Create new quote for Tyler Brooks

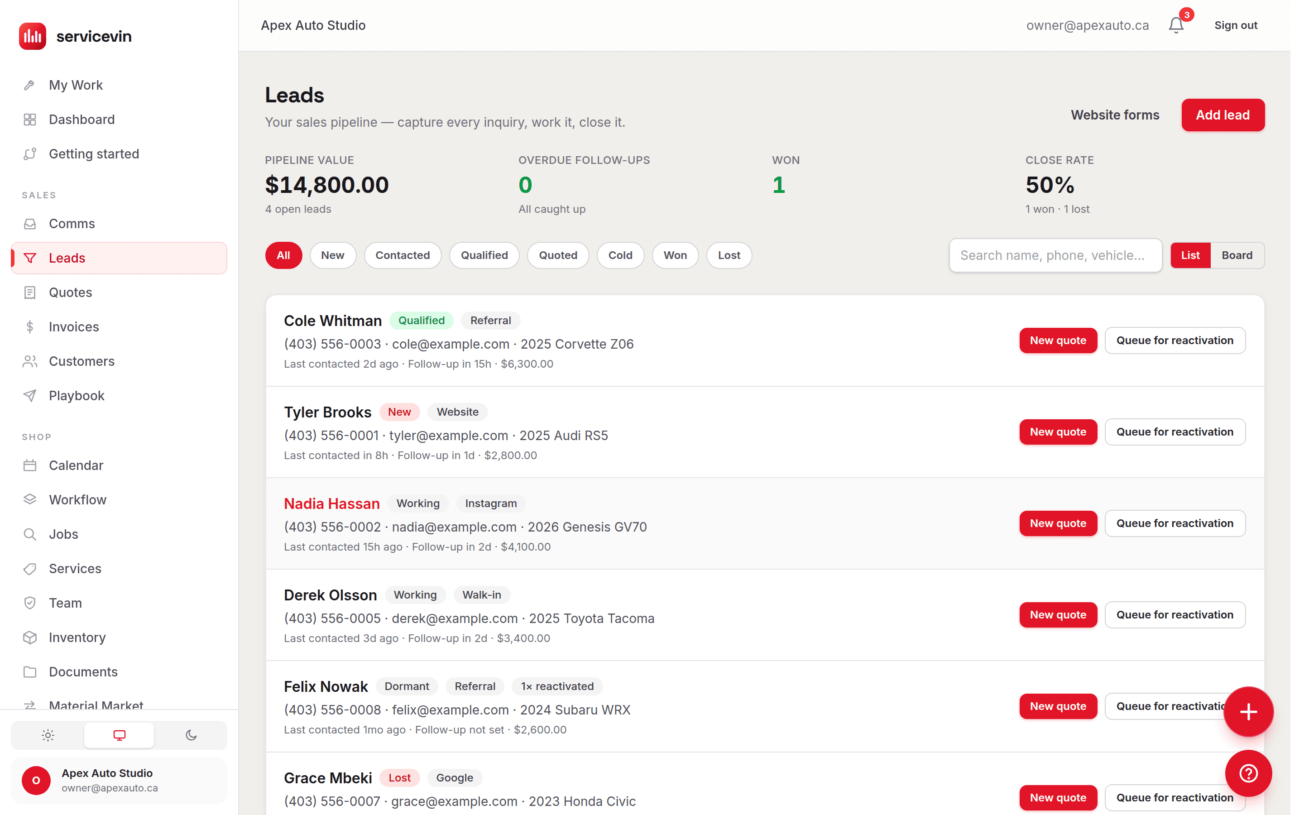(x=1058, y=432)
